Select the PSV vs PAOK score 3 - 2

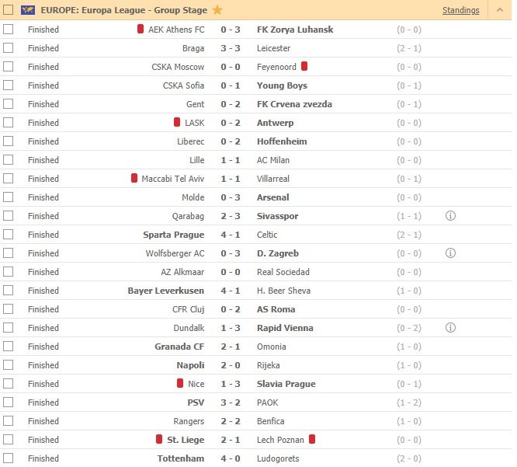[x=231, y=403]
